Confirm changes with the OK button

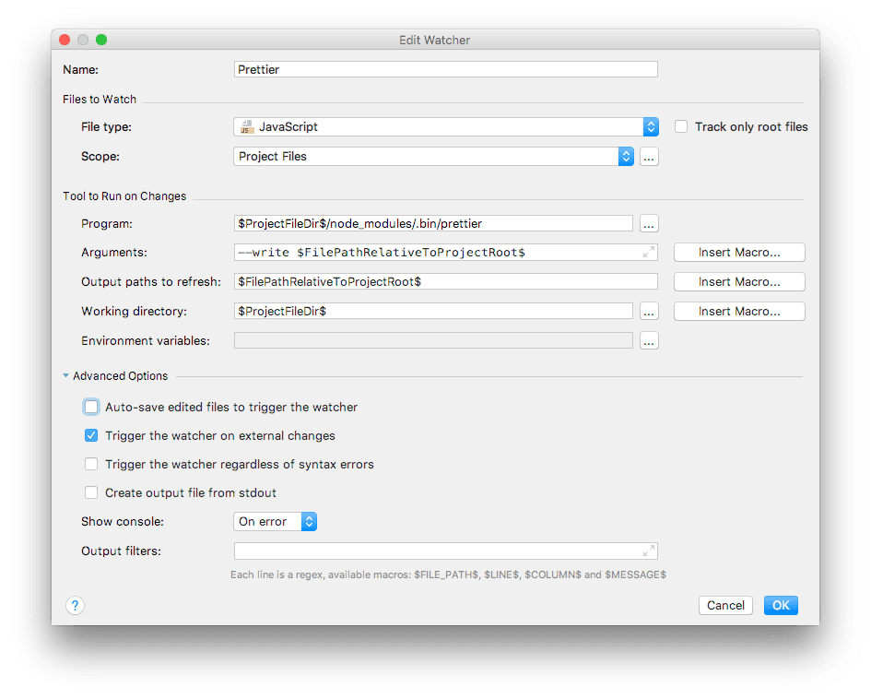(781, 605)
